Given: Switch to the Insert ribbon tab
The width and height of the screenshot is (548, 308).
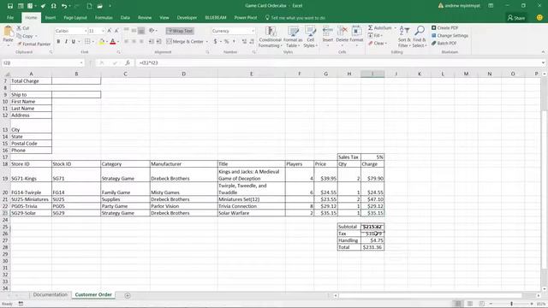Looking at the screenshot, I should coord(51,17).
